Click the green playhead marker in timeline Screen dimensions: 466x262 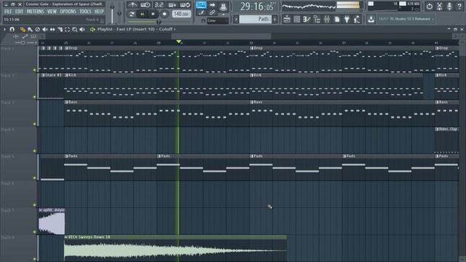178,41
